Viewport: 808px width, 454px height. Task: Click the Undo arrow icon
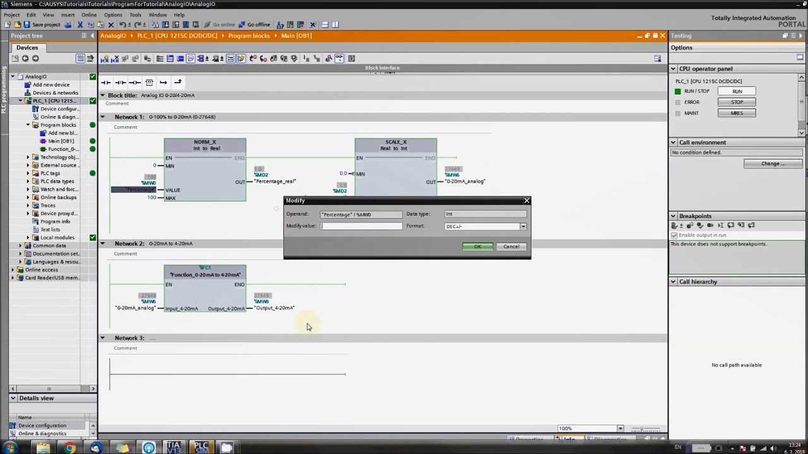(124, 25)
